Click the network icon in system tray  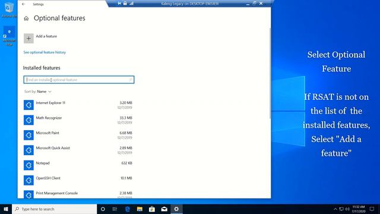pos(341,209)
